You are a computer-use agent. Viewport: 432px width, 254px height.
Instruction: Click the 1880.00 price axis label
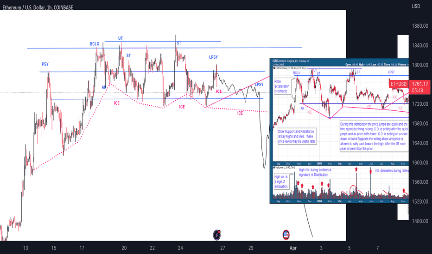(420, 26)
